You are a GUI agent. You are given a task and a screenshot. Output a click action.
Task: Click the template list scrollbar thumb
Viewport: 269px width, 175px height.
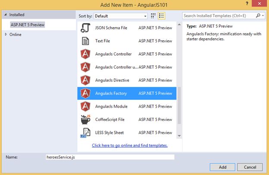click(179, 106)
